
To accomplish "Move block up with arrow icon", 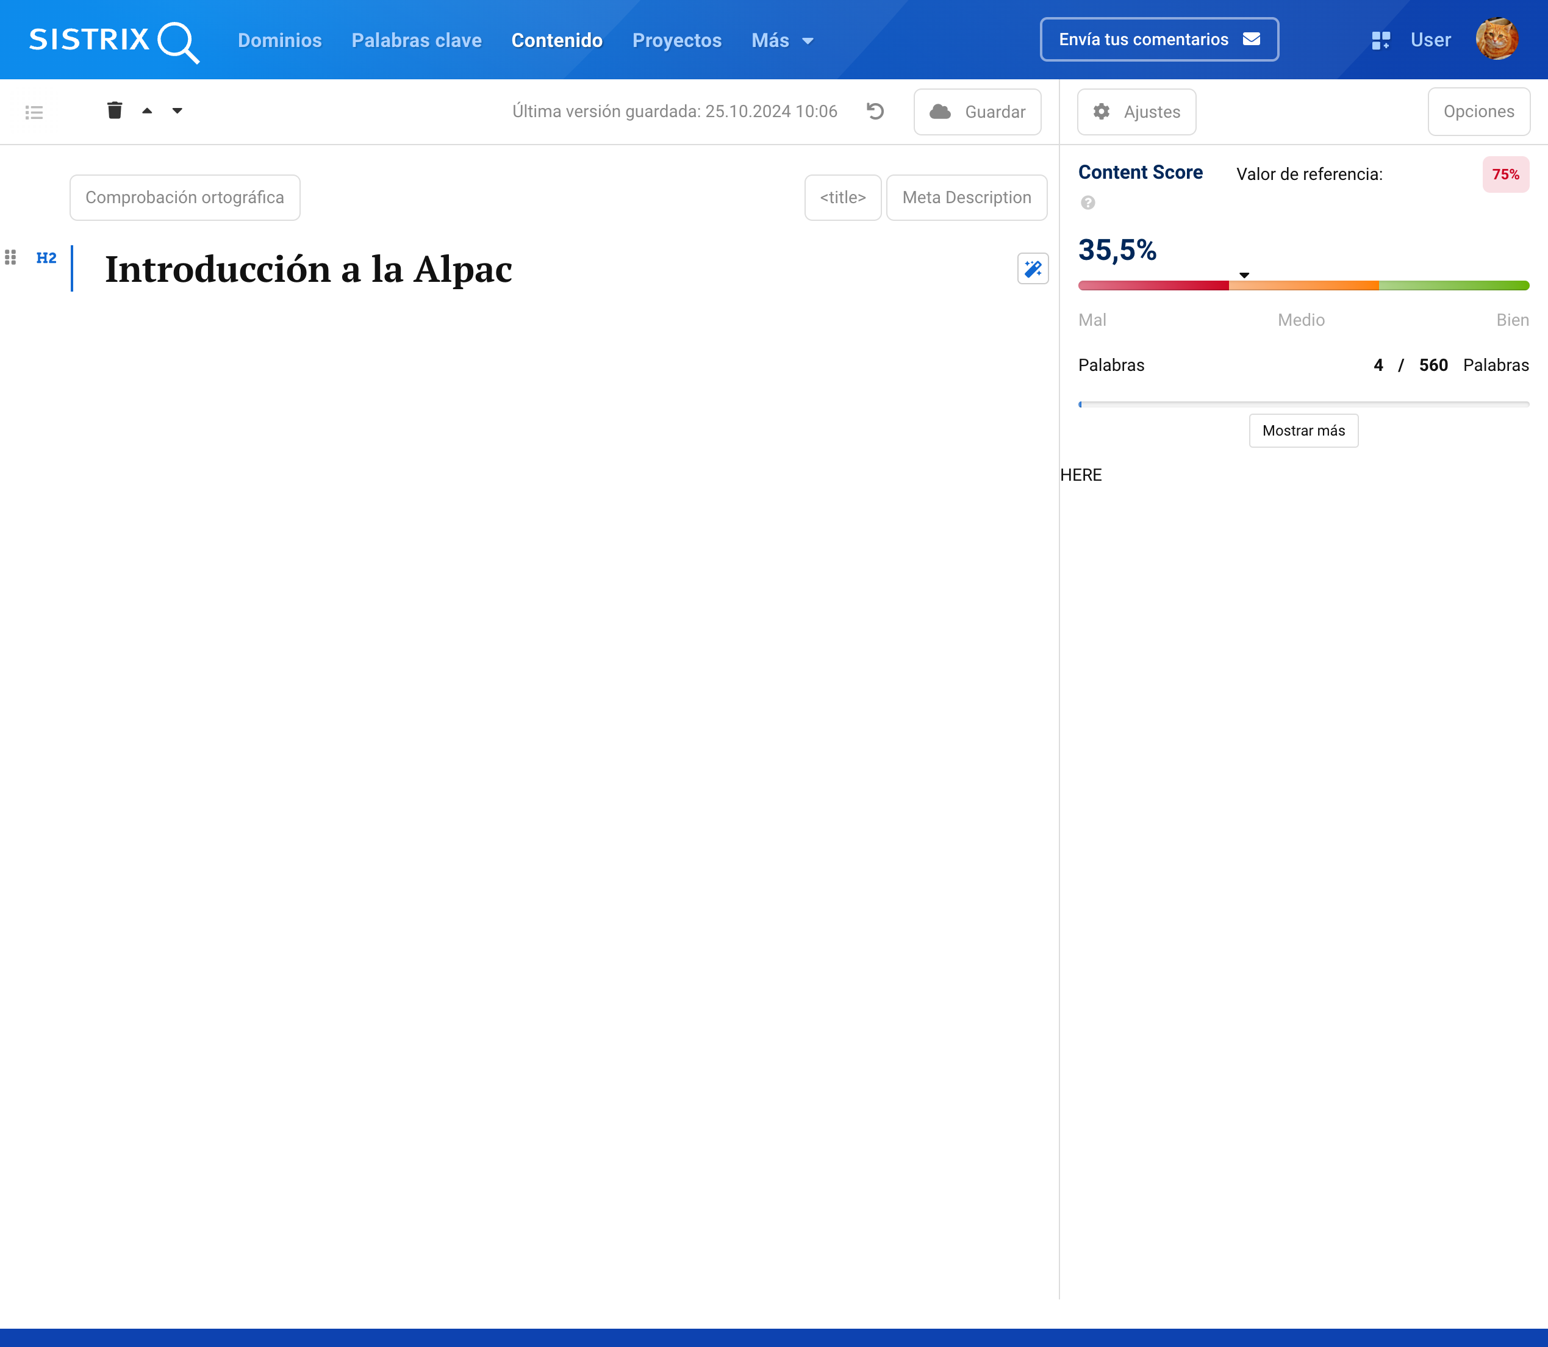I will tap(147, 110).
